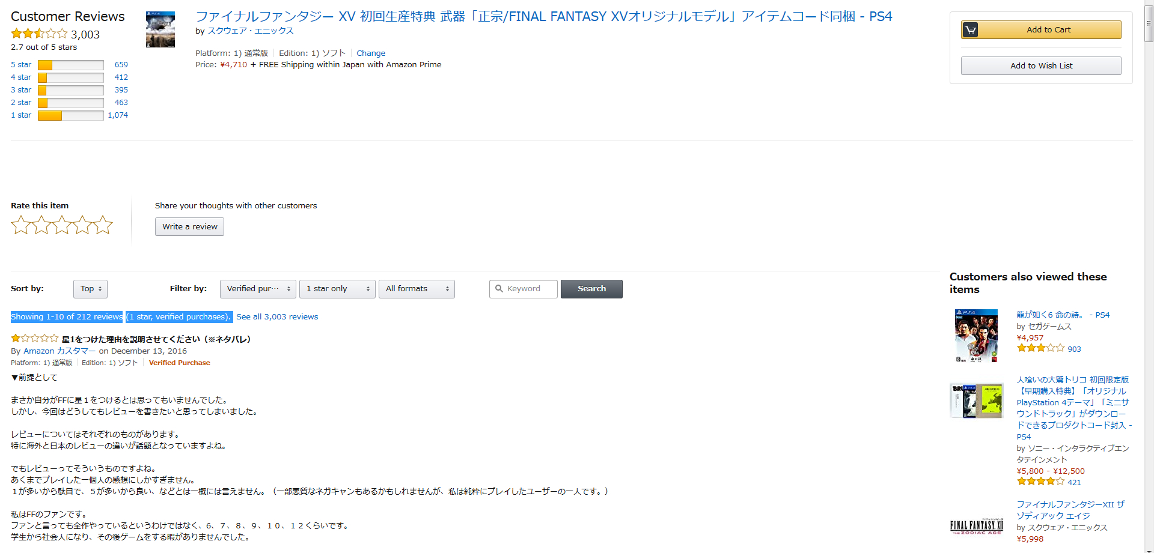Click the Change link next to Edition
This screenshot has height=553, width=1154.
[x=371, y=53]
